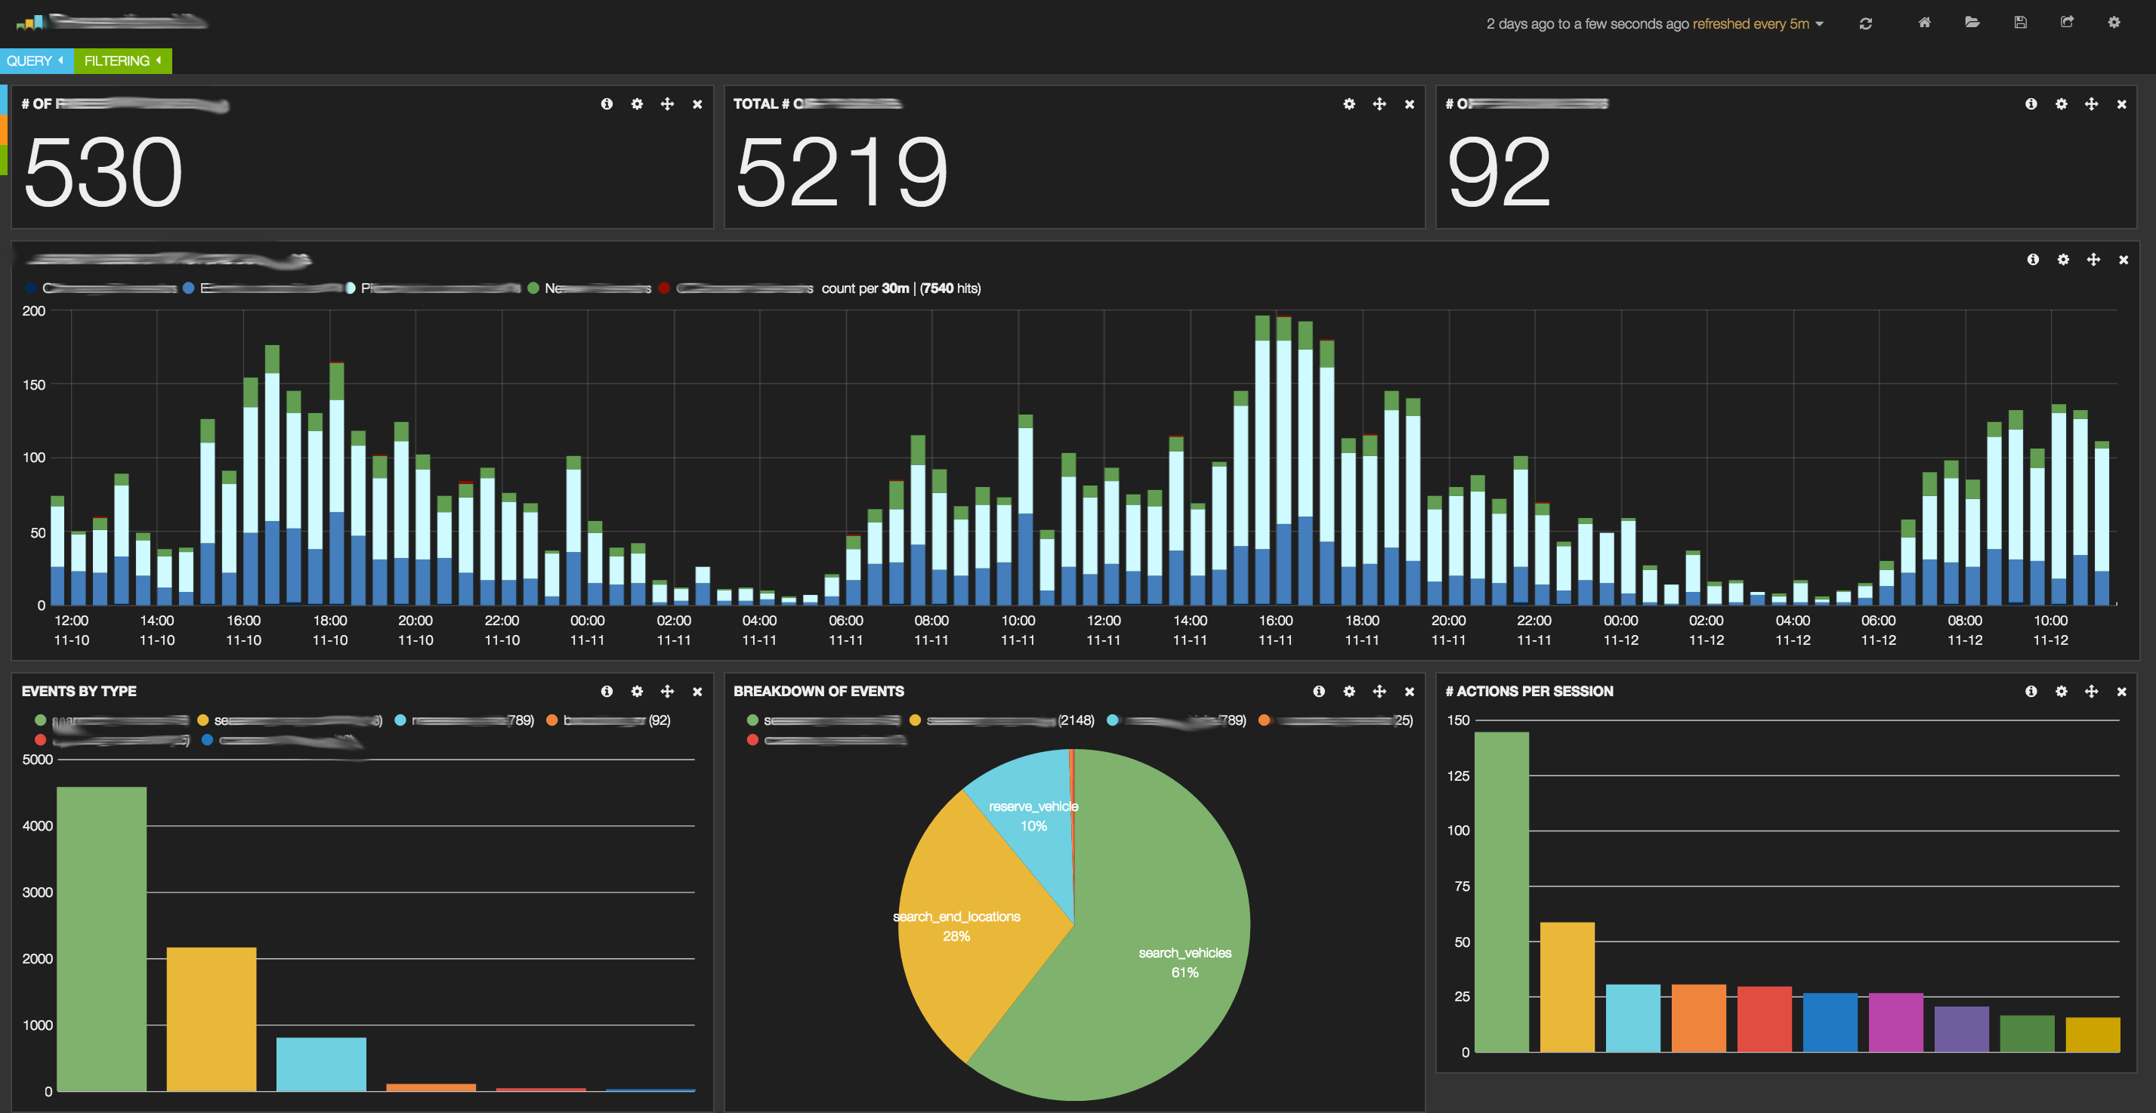Click the dark red histogram legend dot
The image size is (2156, 1113).
tap(664, 288)
